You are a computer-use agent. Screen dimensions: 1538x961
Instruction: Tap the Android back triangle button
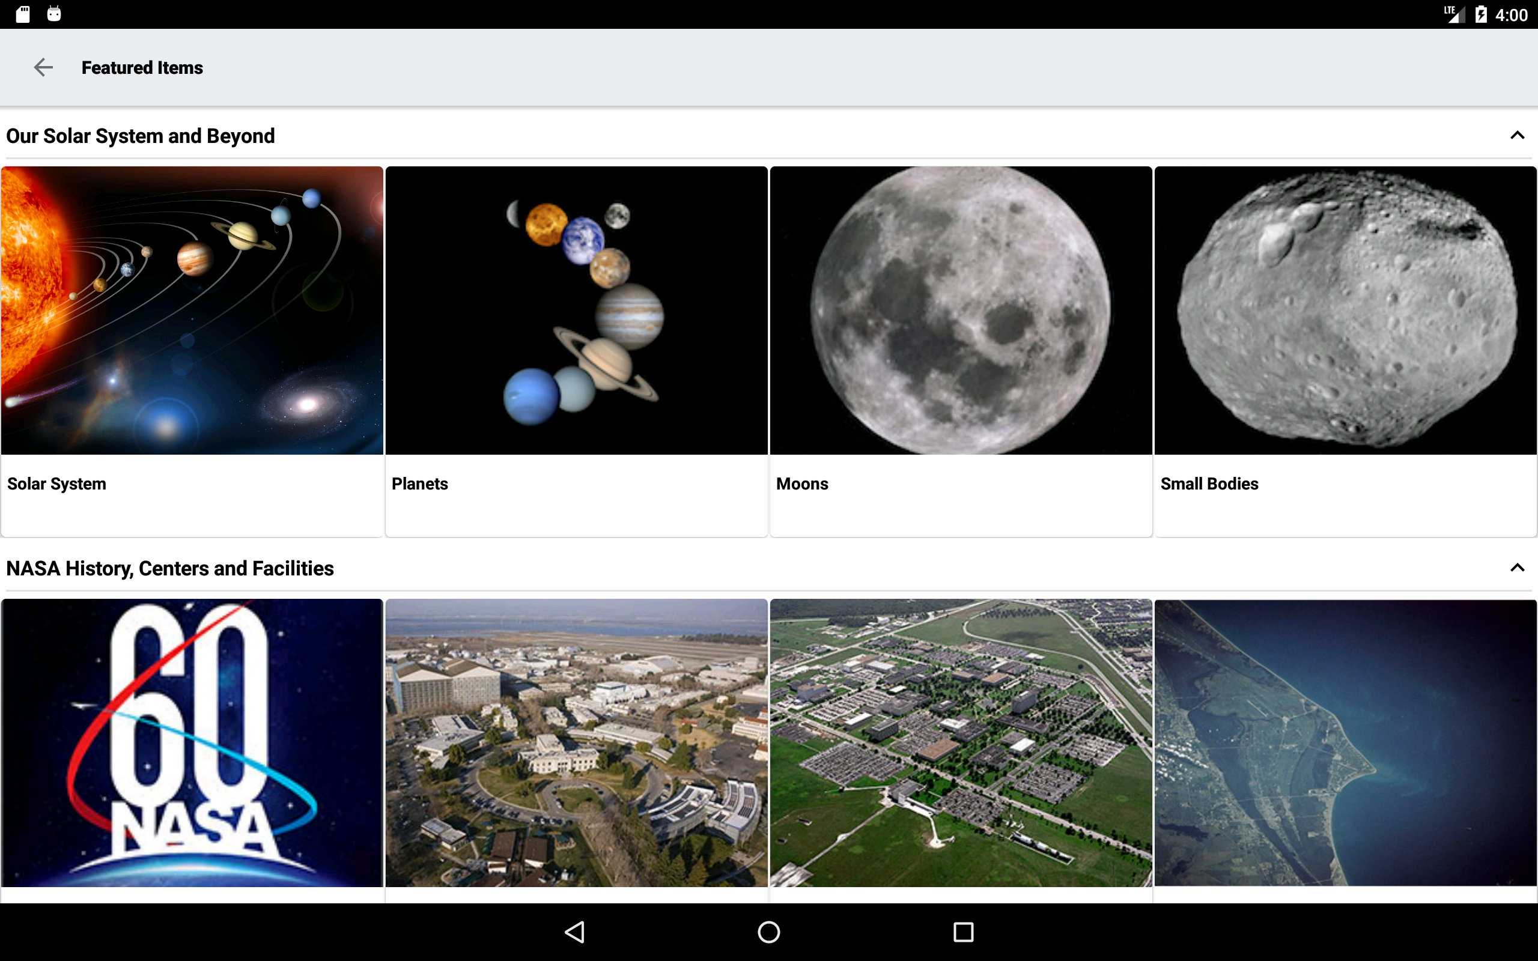tap(574, 932)
